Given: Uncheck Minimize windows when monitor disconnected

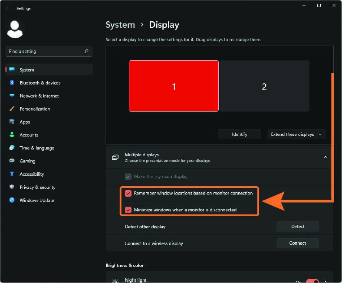Looking at the screenshot, I should pyautogui.click(x=128, y=210).
